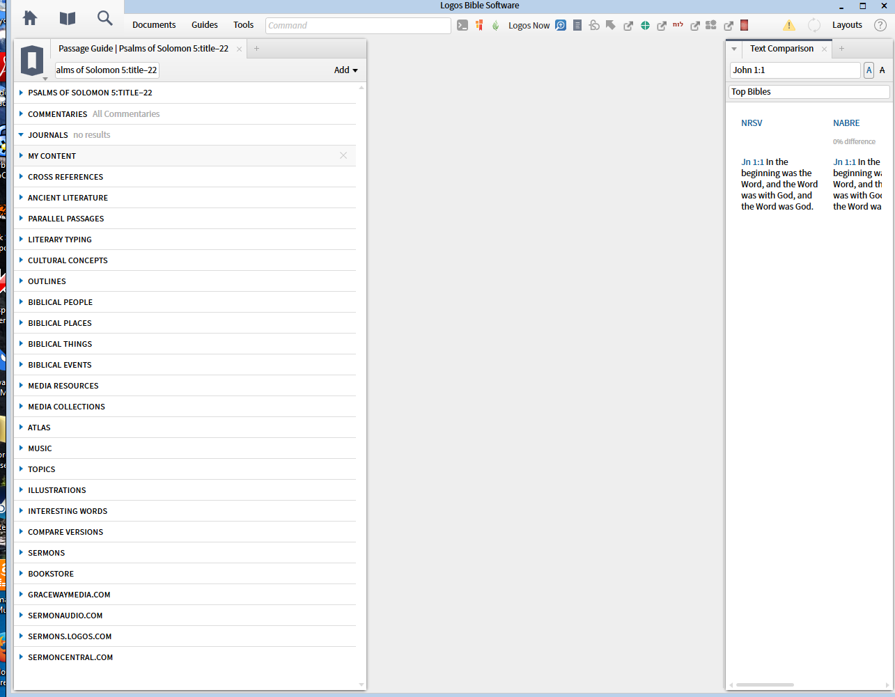Click the Logos Now button

pos(529,26)
